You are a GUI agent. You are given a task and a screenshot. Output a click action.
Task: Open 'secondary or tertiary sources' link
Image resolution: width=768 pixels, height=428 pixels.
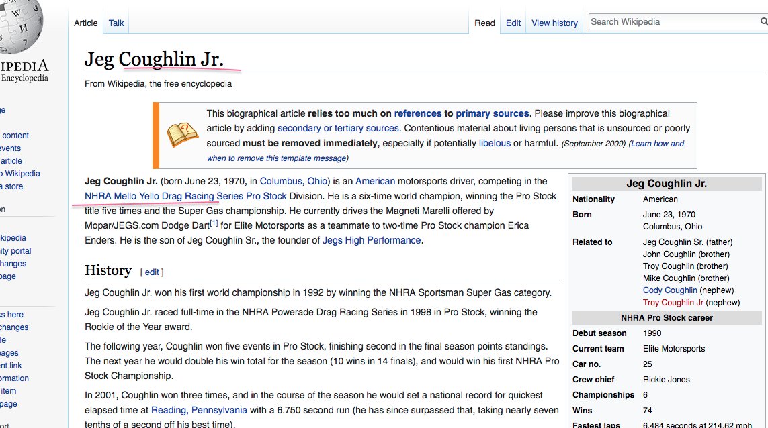[x=338, y=128]
